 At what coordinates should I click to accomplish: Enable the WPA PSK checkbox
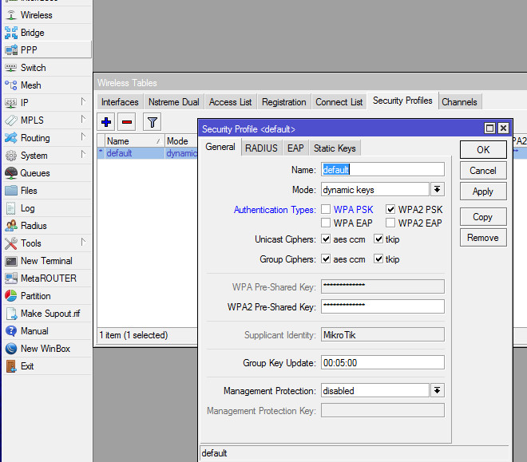326,210
